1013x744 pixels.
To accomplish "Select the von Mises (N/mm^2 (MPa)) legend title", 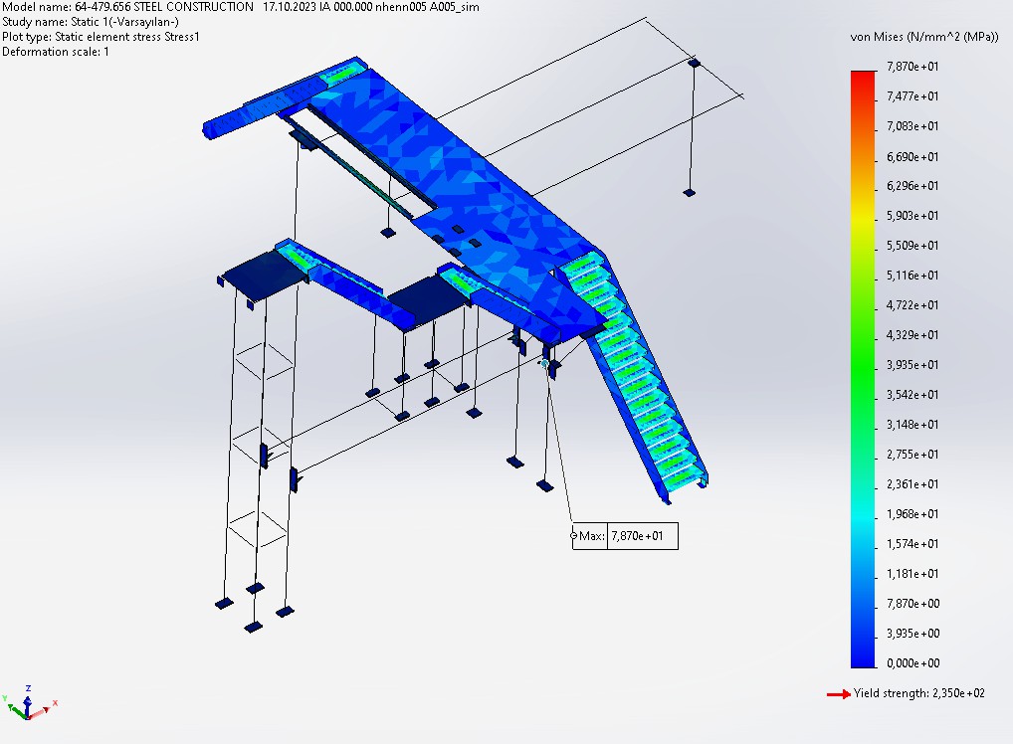I will click(x=923, y=37).
